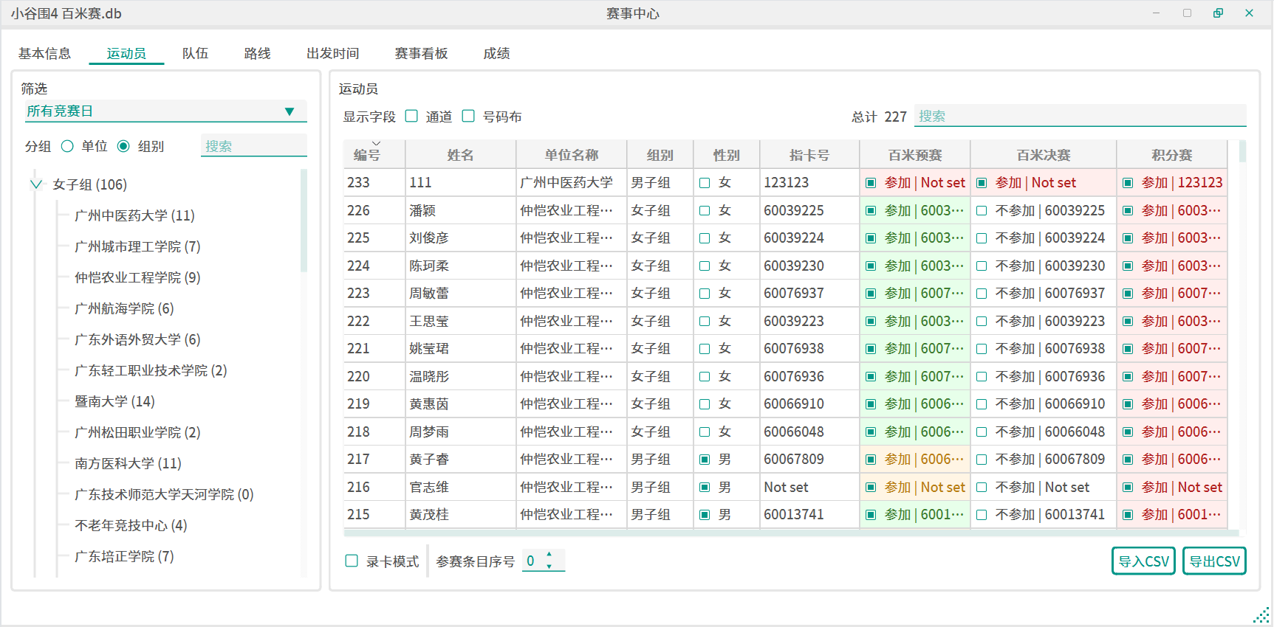Select 暨南大学 (14) in the tree
The height and width of the screenshot is (627, 1274).
[114, 401]
